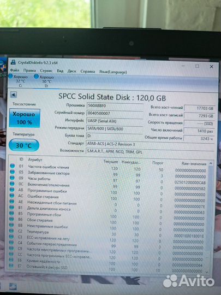
Task: Click the Стандарт field ATA8-ACS
Action: [x=150, y=144]
